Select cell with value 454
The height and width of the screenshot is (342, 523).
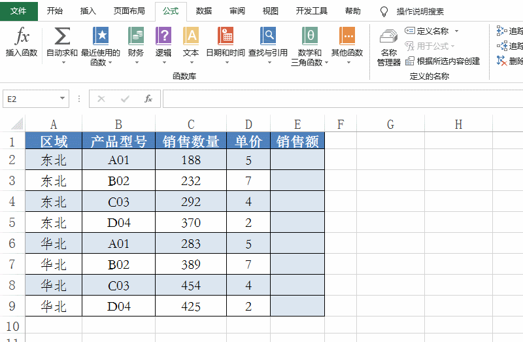(x=191, y=285)
